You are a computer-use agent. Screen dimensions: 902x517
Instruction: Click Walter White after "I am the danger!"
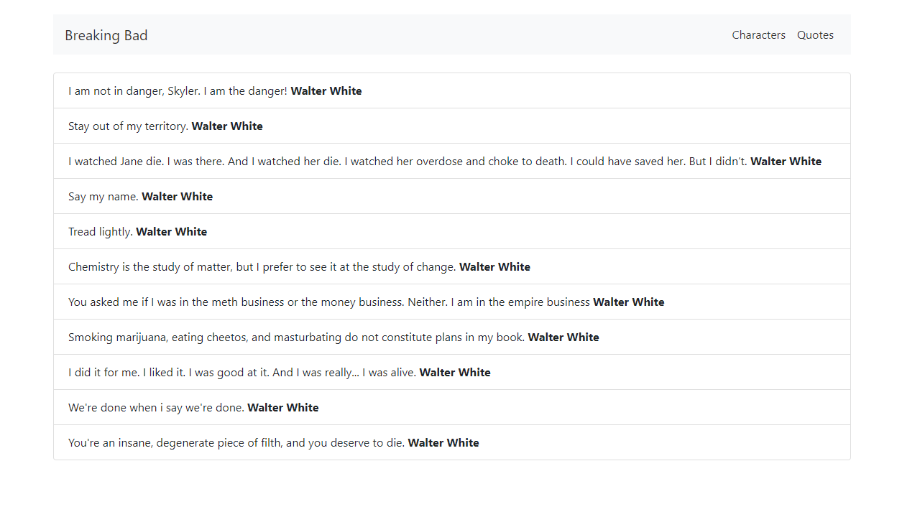[x=326, y=91]
